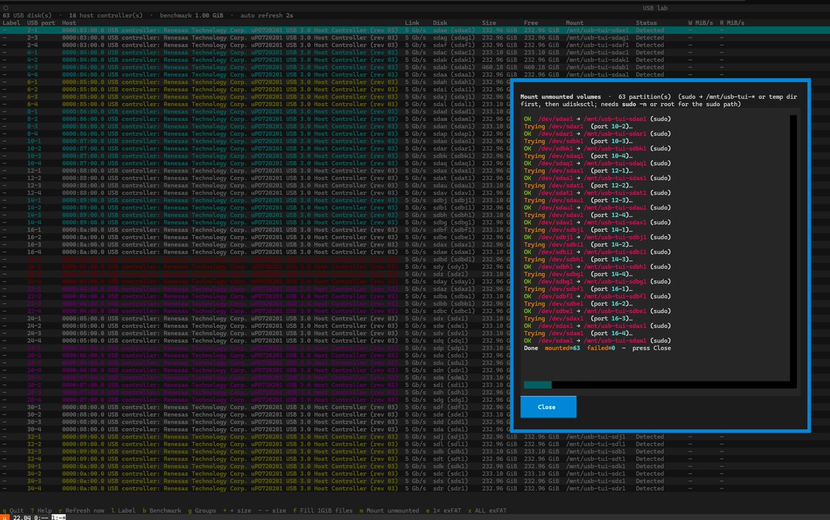
Task: Click tmux window '0:--' in status bar
Action: coord(40,517)
